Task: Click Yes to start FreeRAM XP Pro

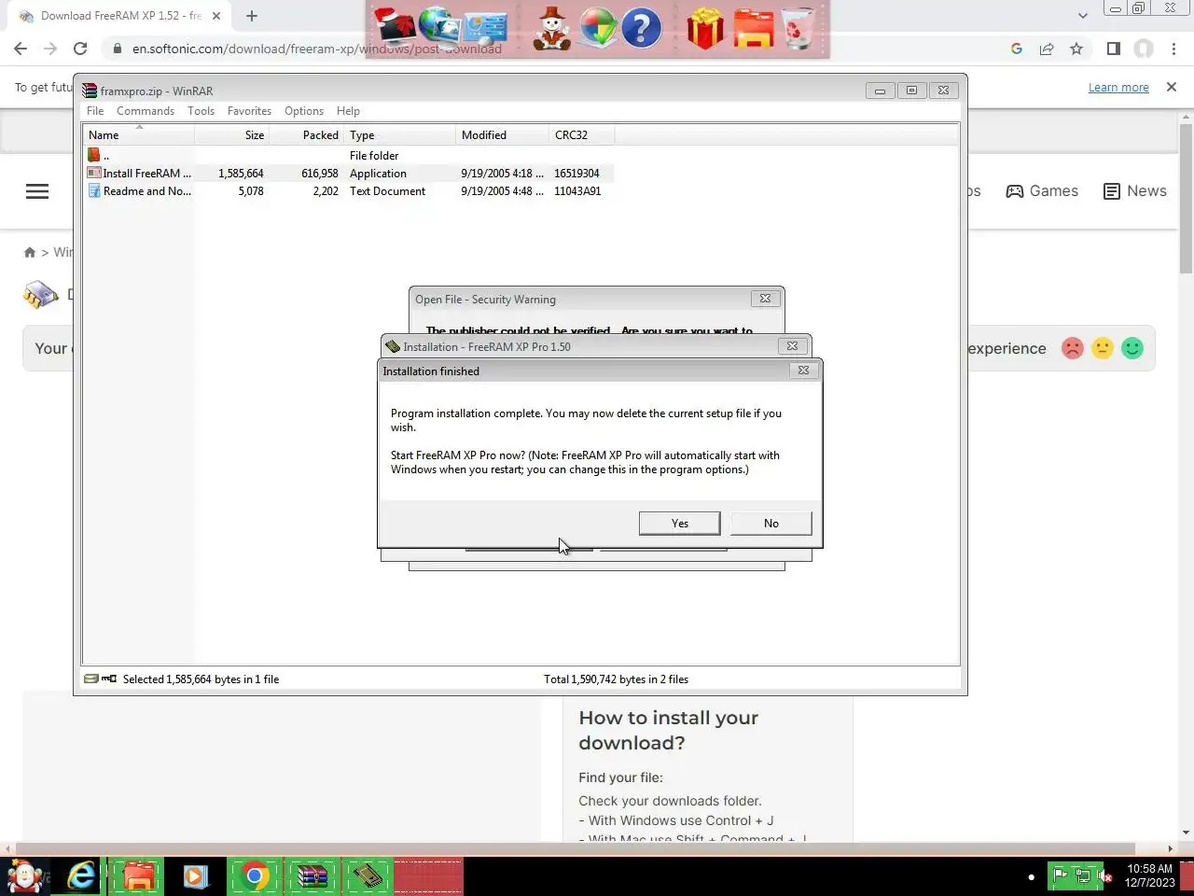Action: point(679,524)
